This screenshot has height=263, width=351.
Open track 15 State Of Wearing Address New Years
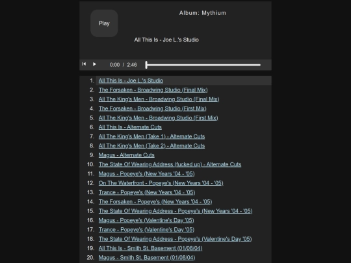175,211
